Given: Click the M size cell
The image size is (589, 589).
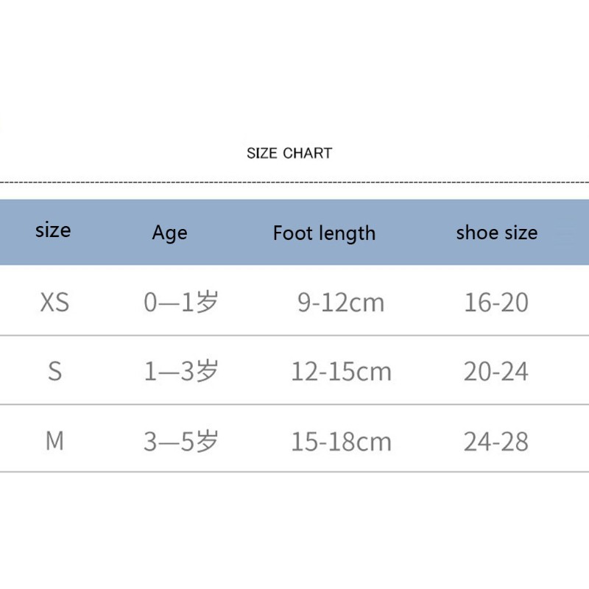Looking at the screenshot, I should tap(54, 441).
